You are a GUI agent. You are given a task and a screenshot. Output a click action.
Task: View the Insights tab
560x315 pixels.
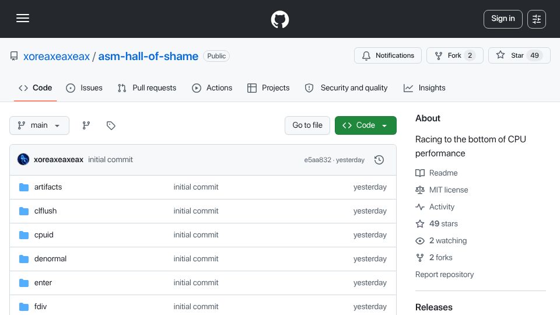click(424, 88)
